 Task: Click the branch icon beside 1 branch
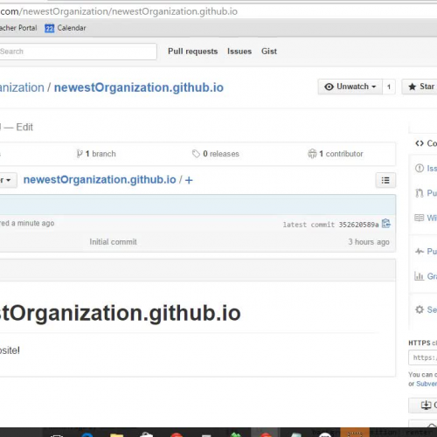coord(80,154)
